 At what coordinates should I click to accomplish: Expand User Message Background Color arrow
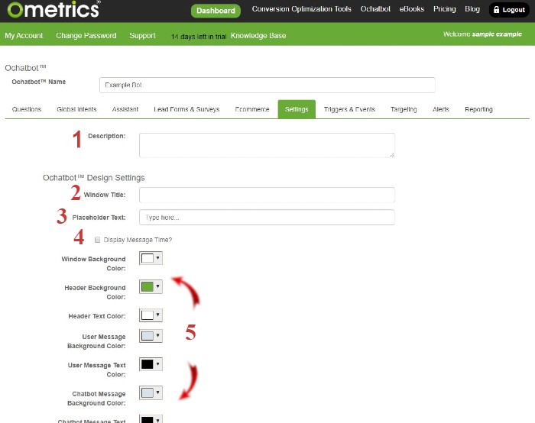pos(157,336)
